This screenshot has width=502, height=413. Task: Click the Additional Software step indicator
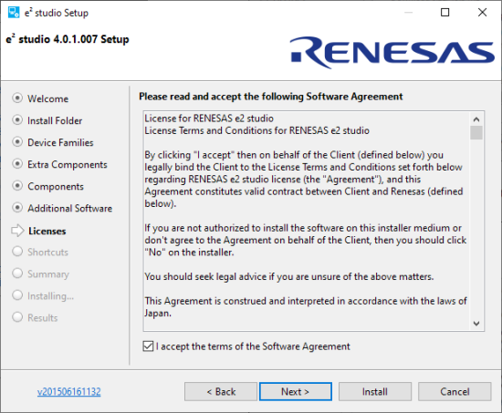[17, 208]
